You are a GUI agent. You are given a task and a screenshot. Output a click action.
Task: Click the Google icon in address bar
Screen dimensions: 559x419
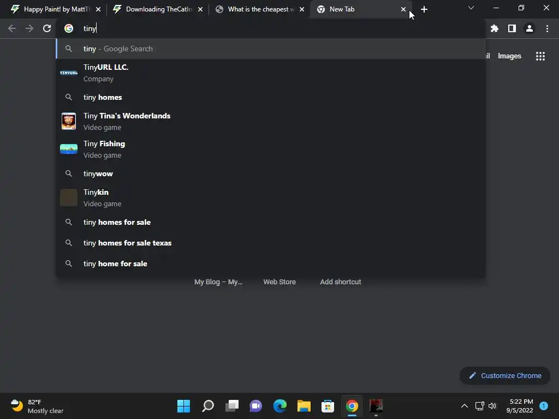point(69,28)
